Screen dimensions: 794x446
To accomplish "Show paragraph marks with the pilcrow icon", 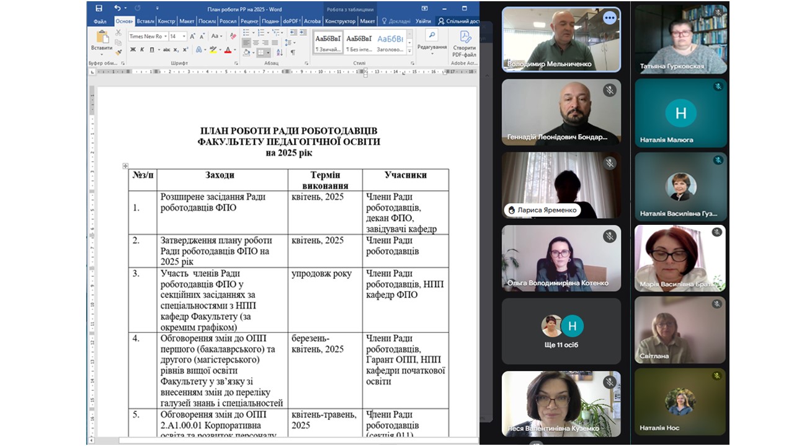I will (292, 53).
